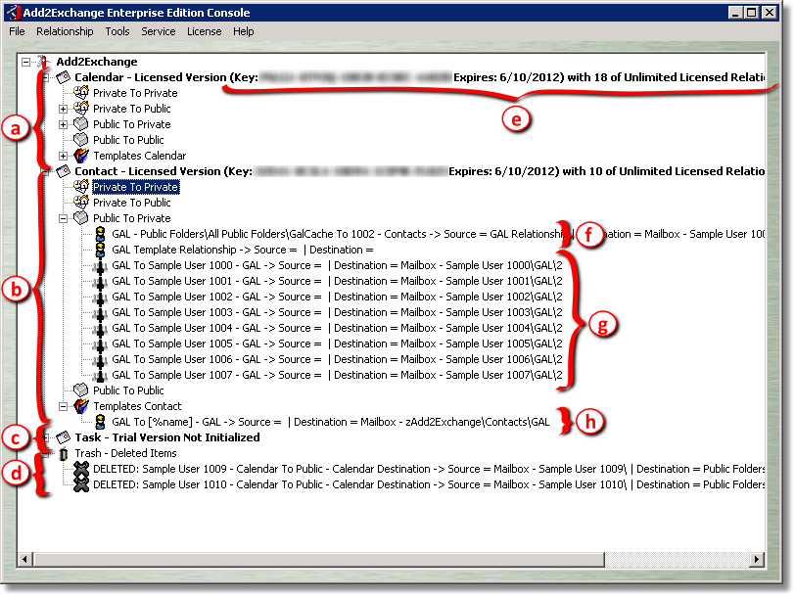This screenshot has width=795, height=596.
Task: Click Contact Private To Private icon
Action: pyautogui.click(x=81, y=187)
